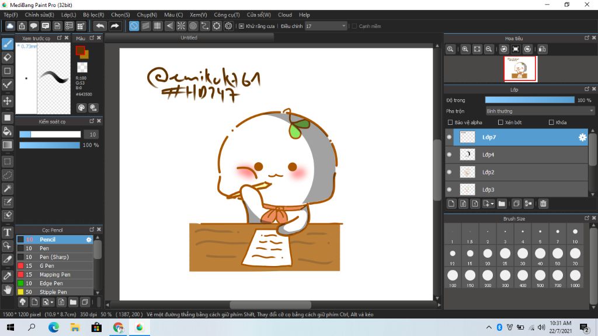
Task: Select the Eyedropper tool
Action: pos(7,276)
